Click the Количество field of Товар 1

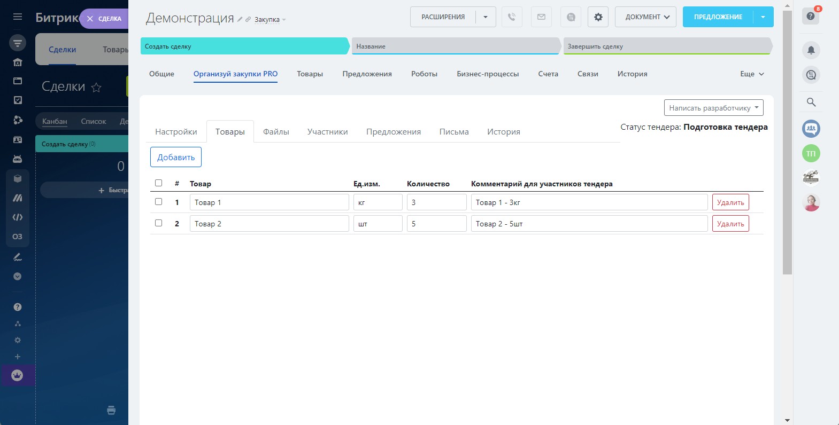coord(436,202)
